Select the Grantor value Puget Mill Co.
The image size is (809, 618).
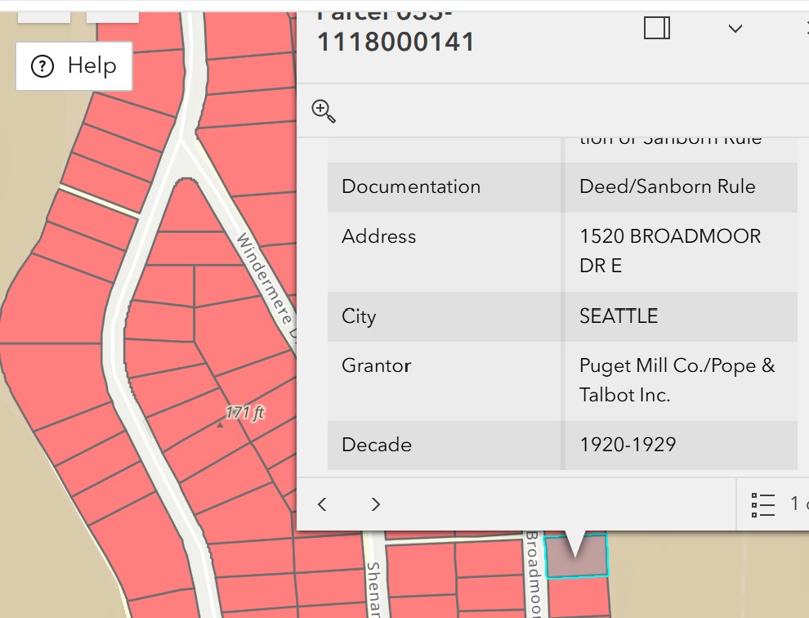677,379
